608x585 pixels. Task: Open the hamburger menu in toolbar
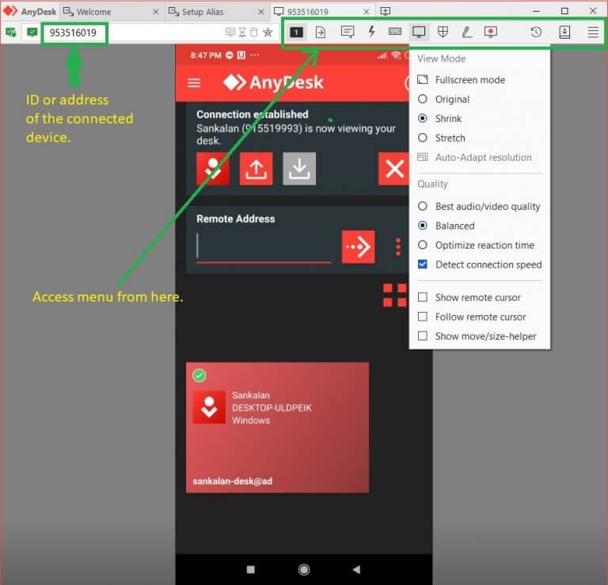(593, 32)
